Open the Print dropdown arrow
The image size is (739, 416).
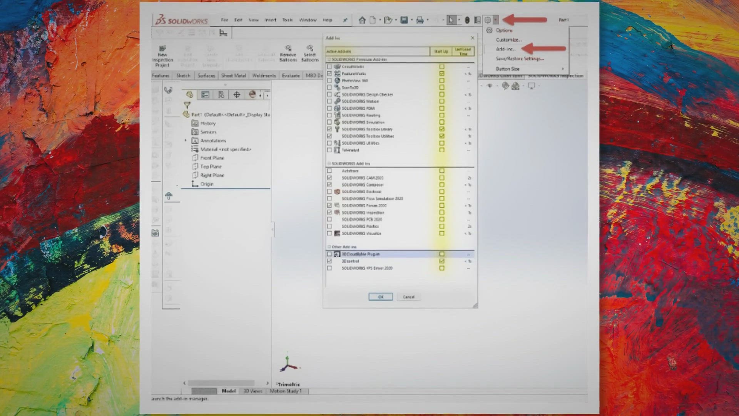428,20
